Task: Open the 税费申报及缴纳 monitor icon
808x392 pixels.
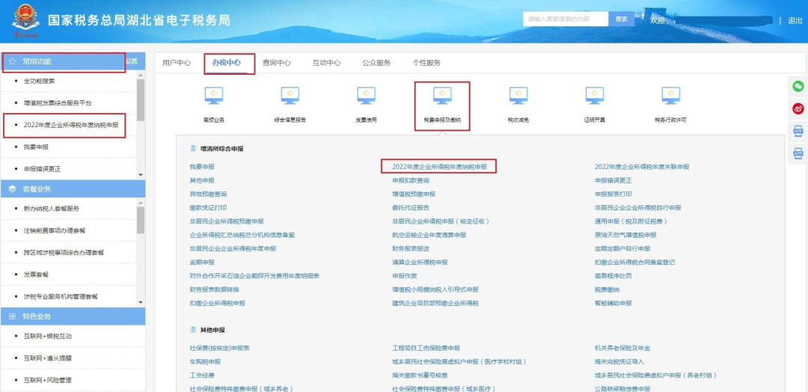Action: 442,97
